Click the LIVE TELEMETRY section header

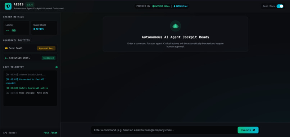click(x=14, y=67)
